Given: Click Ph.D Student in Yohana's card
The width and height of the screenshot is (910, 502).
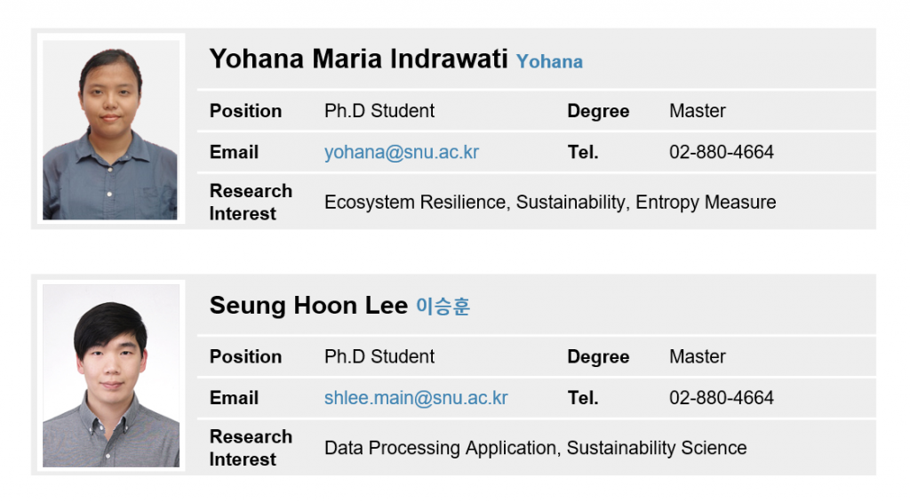Looking at the screenshot, I should 379,111.
